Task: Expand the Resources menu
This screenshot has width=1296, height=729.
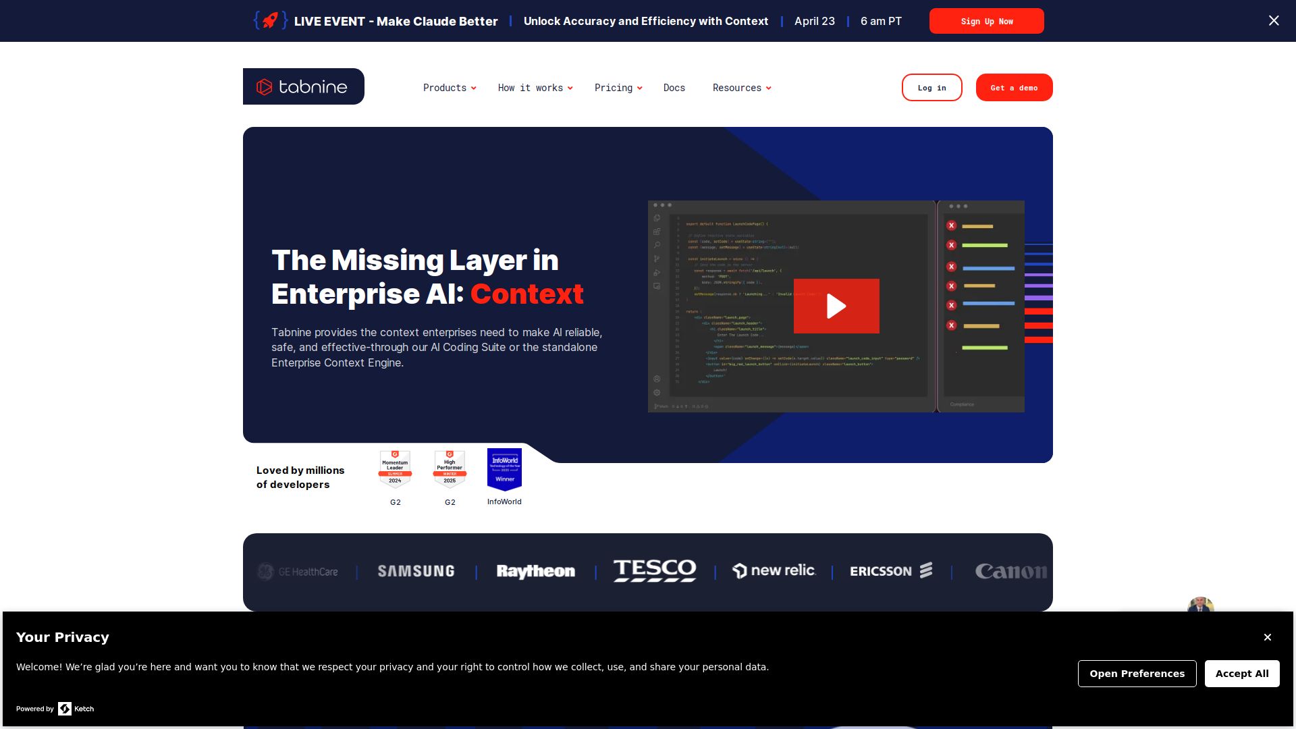Action: point(741,88)
